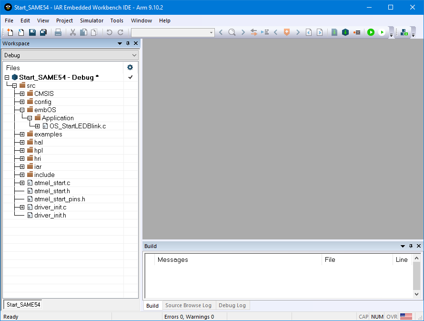Switch to the Debug Log tab

(x=232, y=305)
